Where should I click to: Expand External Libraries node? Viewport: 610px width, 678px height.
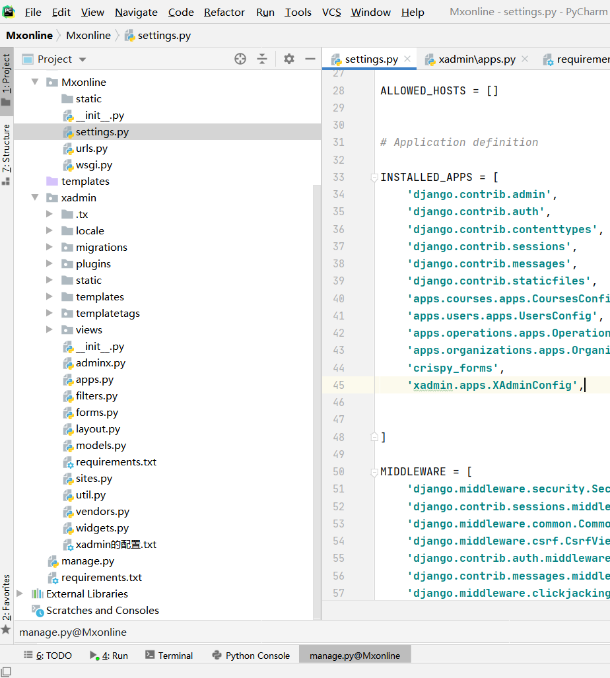[x=20, y=593]
